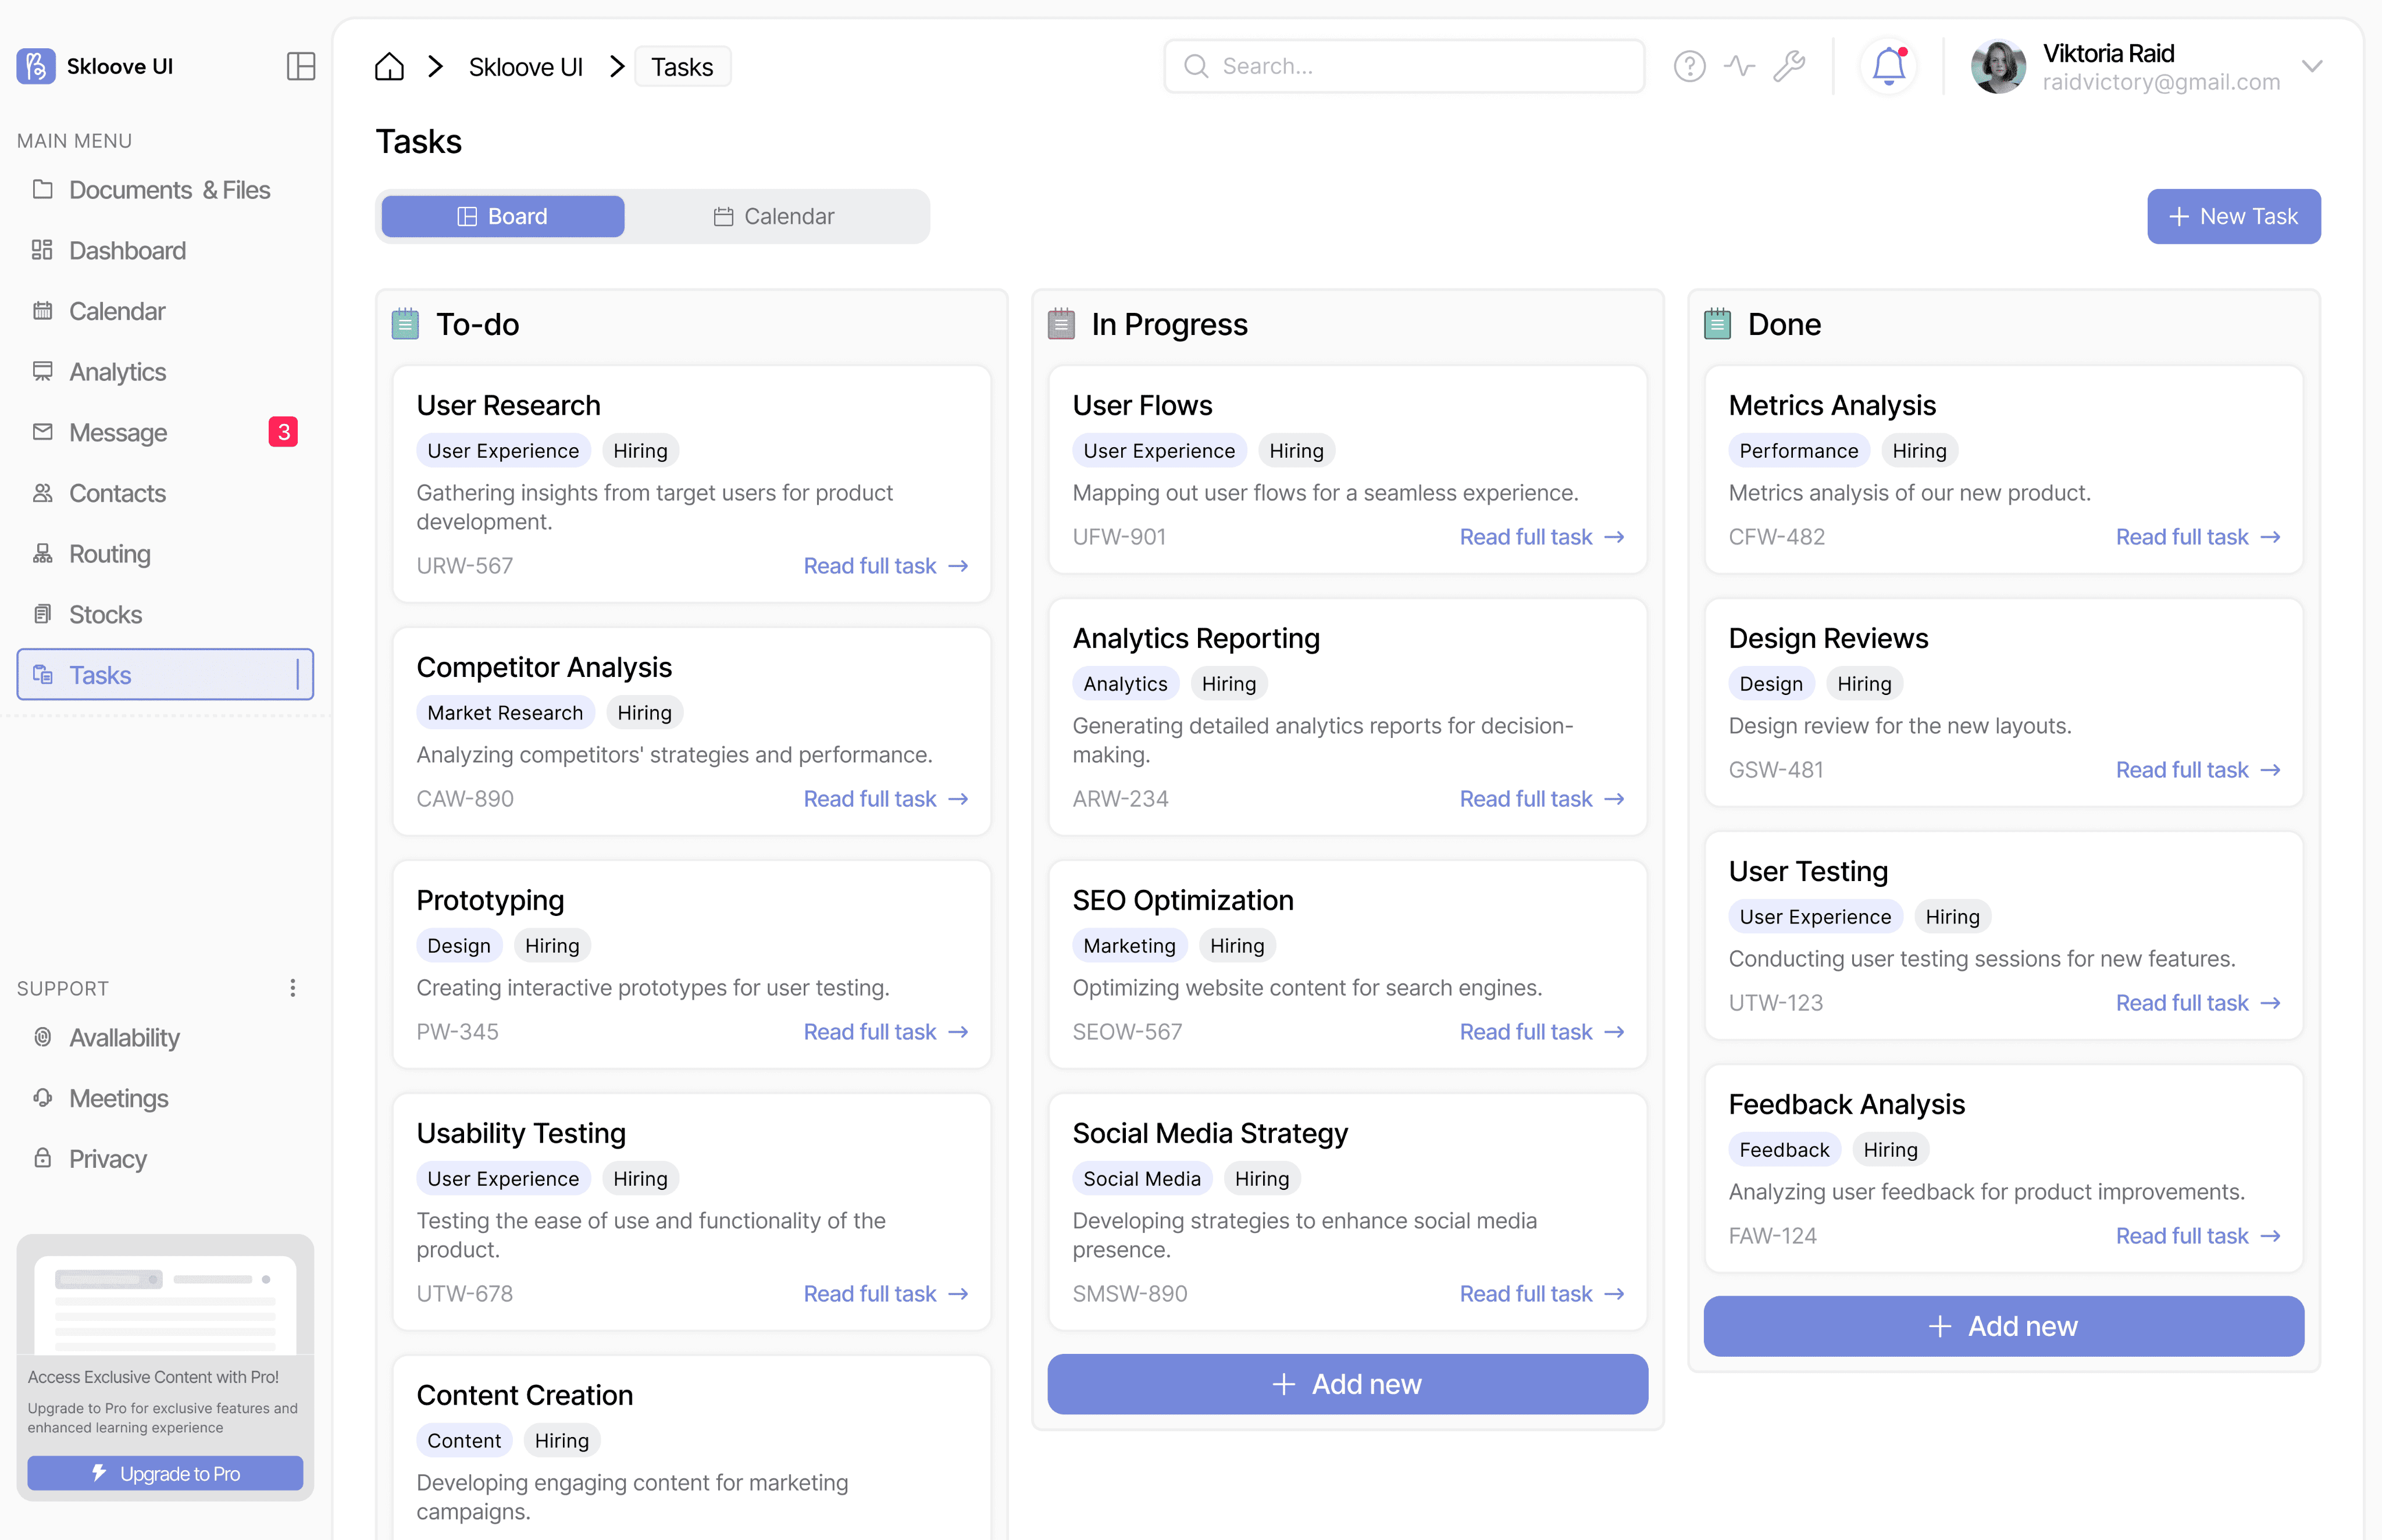Click the In Progress column notepad icon
The image size is (2382, 1540).
tap(1061, 324)
